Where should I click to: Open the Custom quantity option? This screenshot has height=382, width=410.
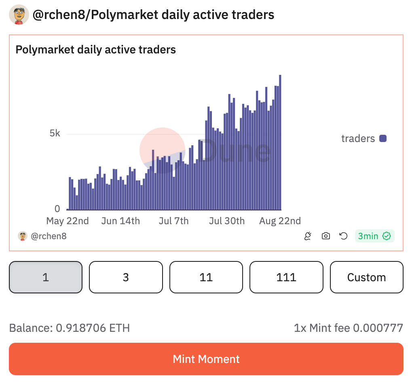367,277
